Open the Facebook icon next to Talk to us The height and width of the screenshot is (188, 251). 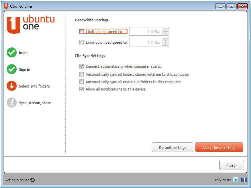point(244,180)
